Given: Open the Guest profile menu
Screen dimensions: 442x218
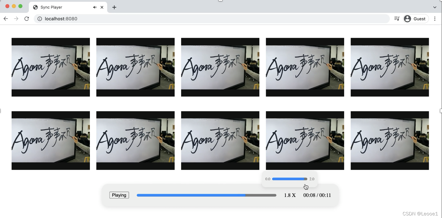Looking at the screenshot, I should click(x=416, y=19).
